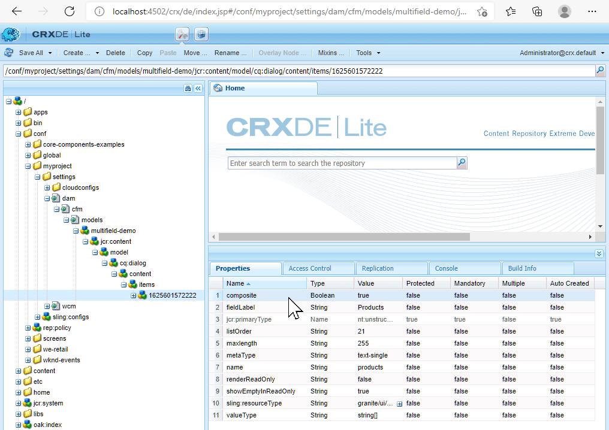This screenshot has height=430, width=609.
Task: Collapse the tree panel with double-arrow icon
Action: pos(198,89)
